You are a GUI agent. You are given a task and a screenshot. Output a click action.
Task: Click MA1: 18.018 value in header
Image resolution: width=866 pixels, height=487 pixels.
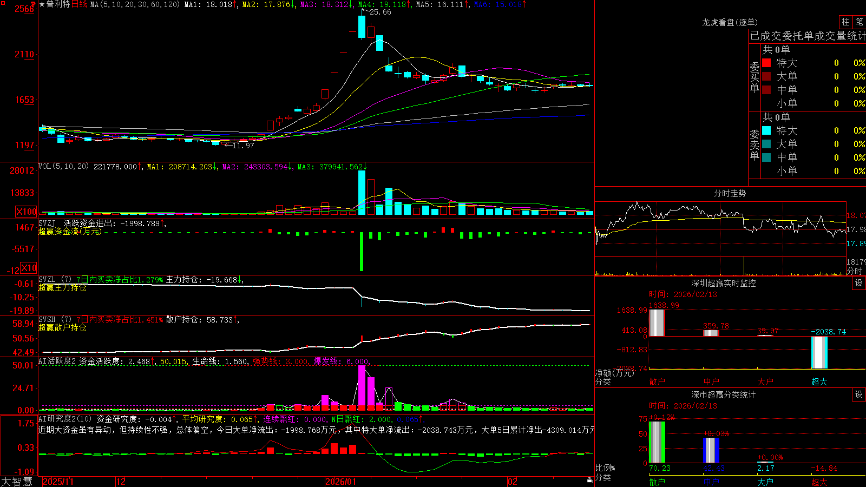tap(211, 4)
